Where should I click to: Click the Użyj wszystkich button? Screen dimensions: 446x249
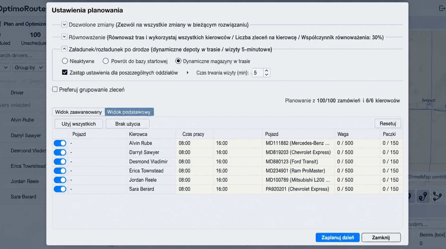click(x=79, y=124)
